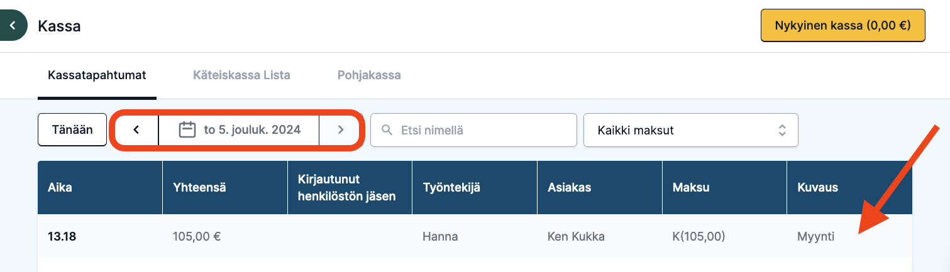Select the Kassatapahtumat tab
Screen dimensions: 950x272
97,75
